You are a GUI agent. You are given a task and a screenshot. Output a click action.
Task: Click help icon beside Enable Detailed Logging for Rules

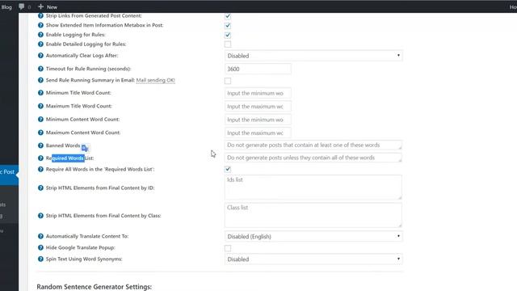40,44
